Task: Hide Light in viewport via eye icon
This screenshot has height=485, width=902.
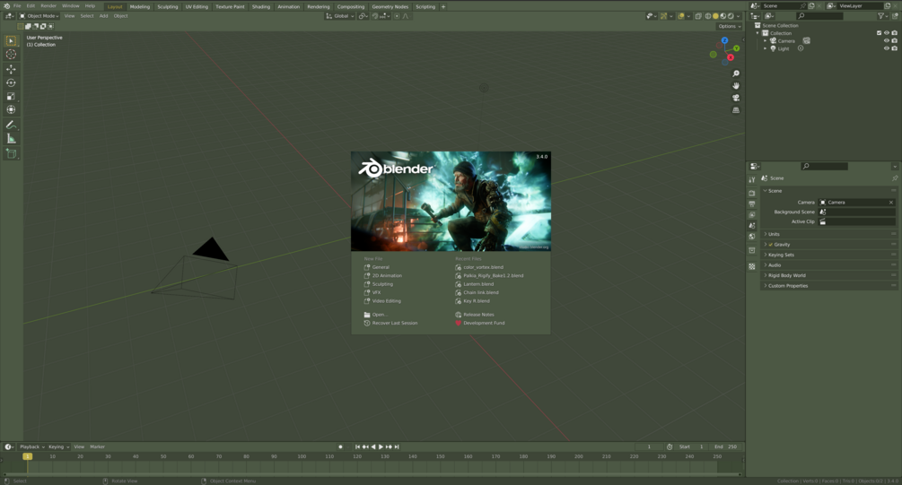Action: pos(887,48)
